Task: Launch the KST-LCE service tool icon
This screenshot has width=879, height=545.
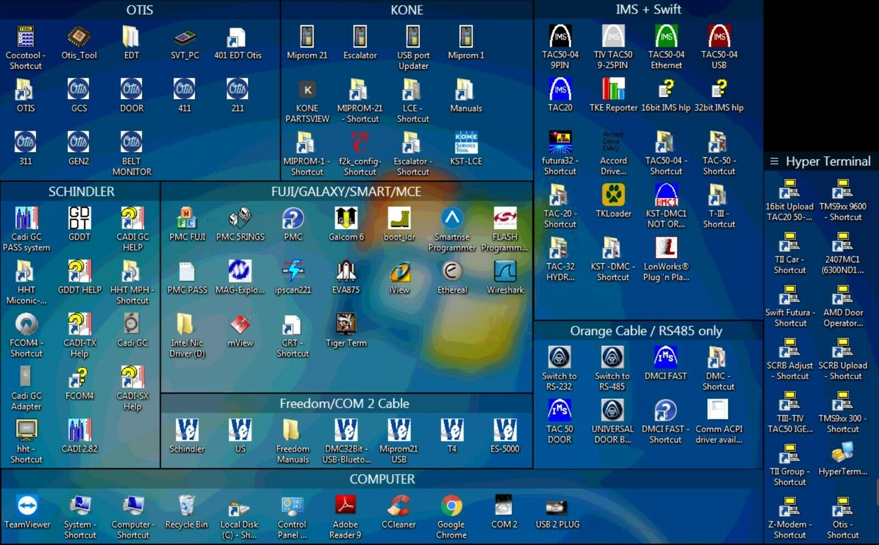Action: pyautogui.click(x=466, y=142)
